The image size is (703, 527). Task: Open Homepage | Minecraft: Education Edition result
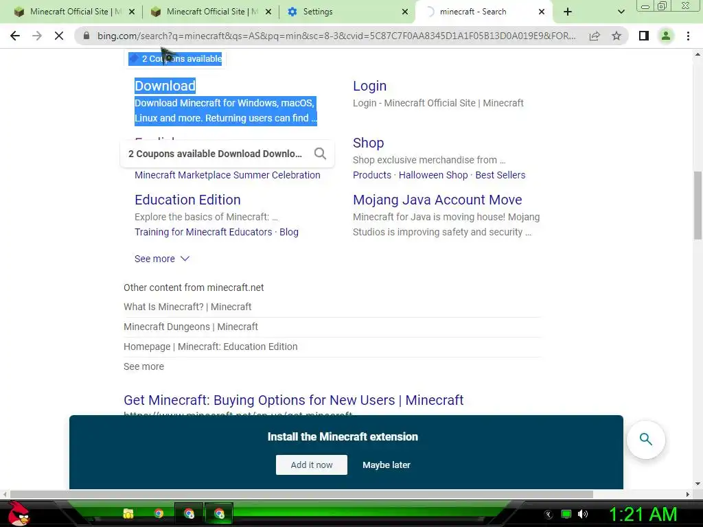[210, 347]
